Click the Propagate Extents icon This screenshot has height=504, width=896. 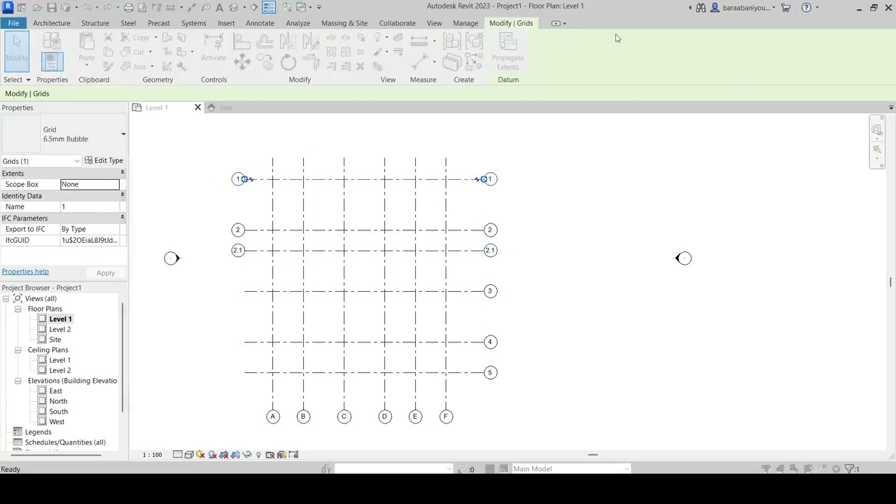(x=507, y=51)
